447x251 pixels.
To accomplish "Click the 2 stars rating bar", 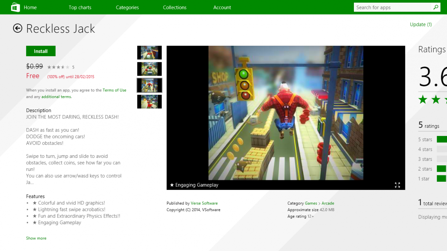I will (441, 169).
